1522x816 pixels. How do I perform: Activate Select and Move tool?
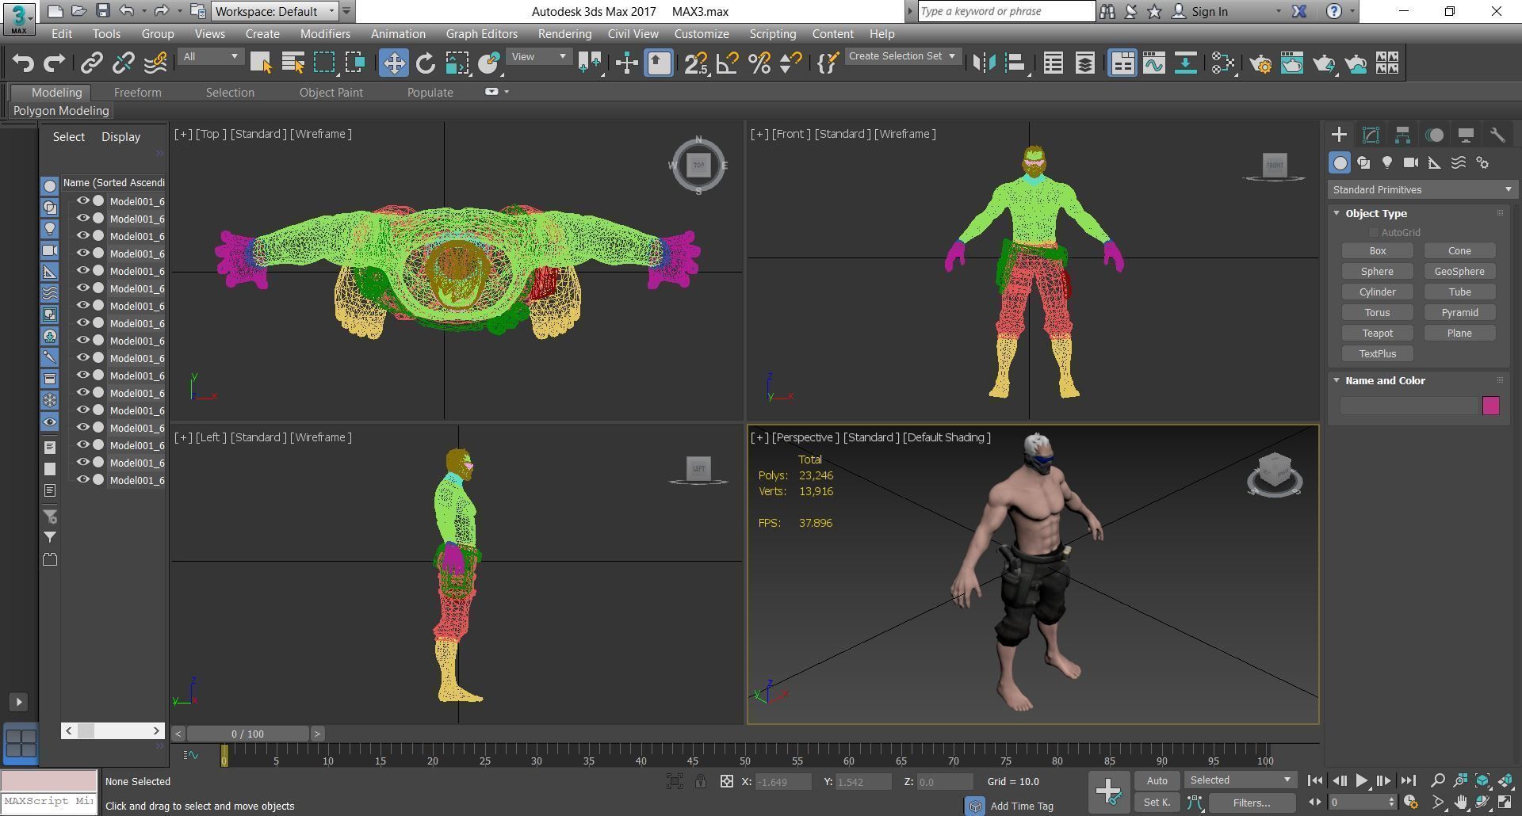[394, 63]
